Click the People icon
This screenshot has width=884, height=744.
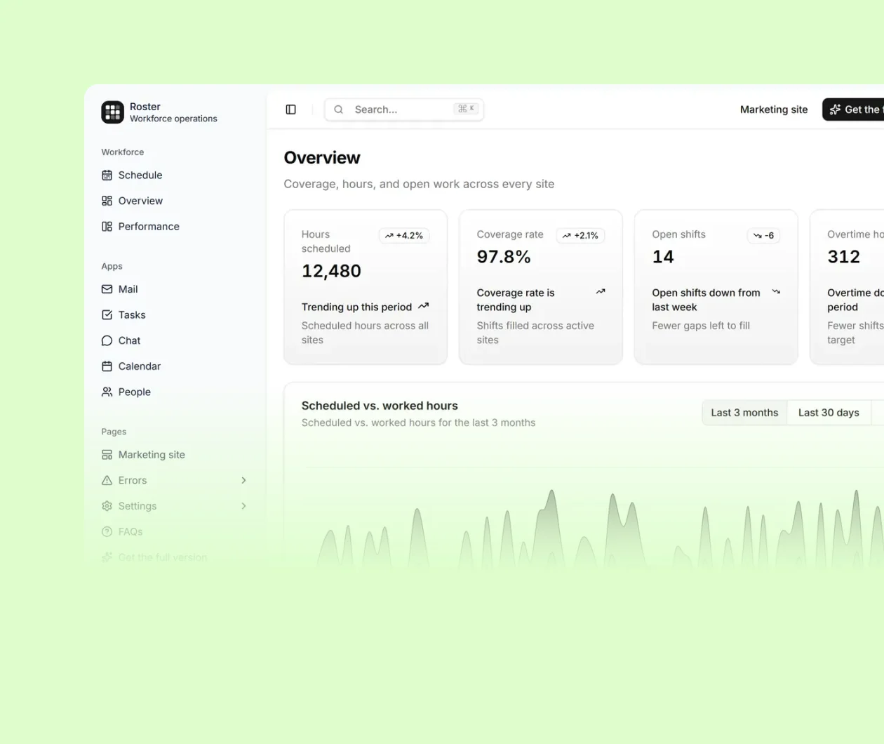(107, 392)
